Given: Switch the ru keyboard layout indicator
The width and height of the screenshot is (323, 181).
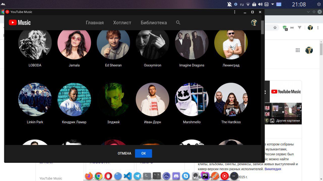Looking at the screenshot, I should point(242,4).
